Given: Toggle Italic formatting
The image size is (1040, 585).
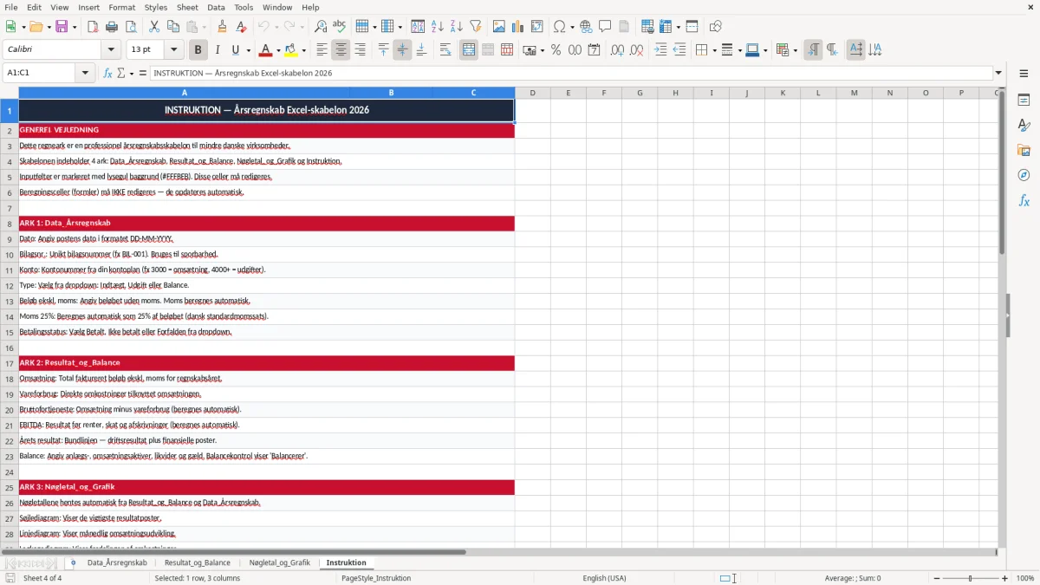Looking at the screenshot, I should coord(217,50).
